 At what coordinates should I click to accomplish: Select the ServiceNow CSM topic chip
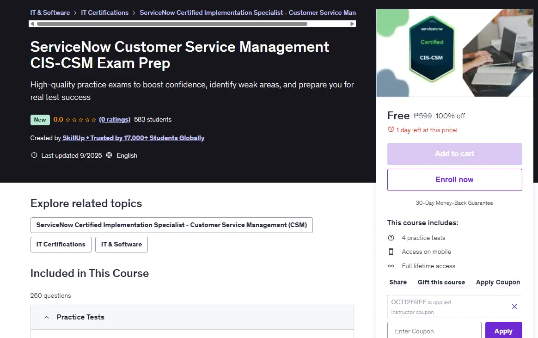[171, 225]
